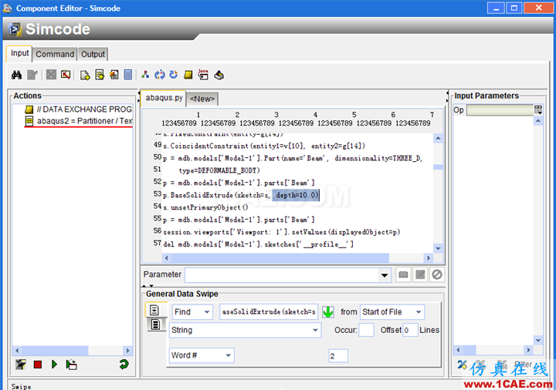Click line 57 del mdb.models text

pos(258,244)
